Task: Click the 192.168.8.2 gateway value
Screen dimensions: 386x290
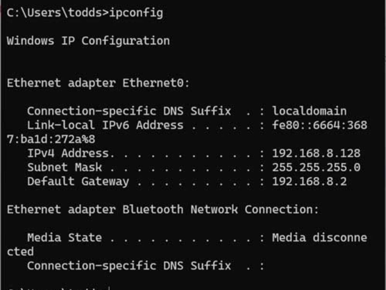Action: pyautogui.click(x=309, y=181)
